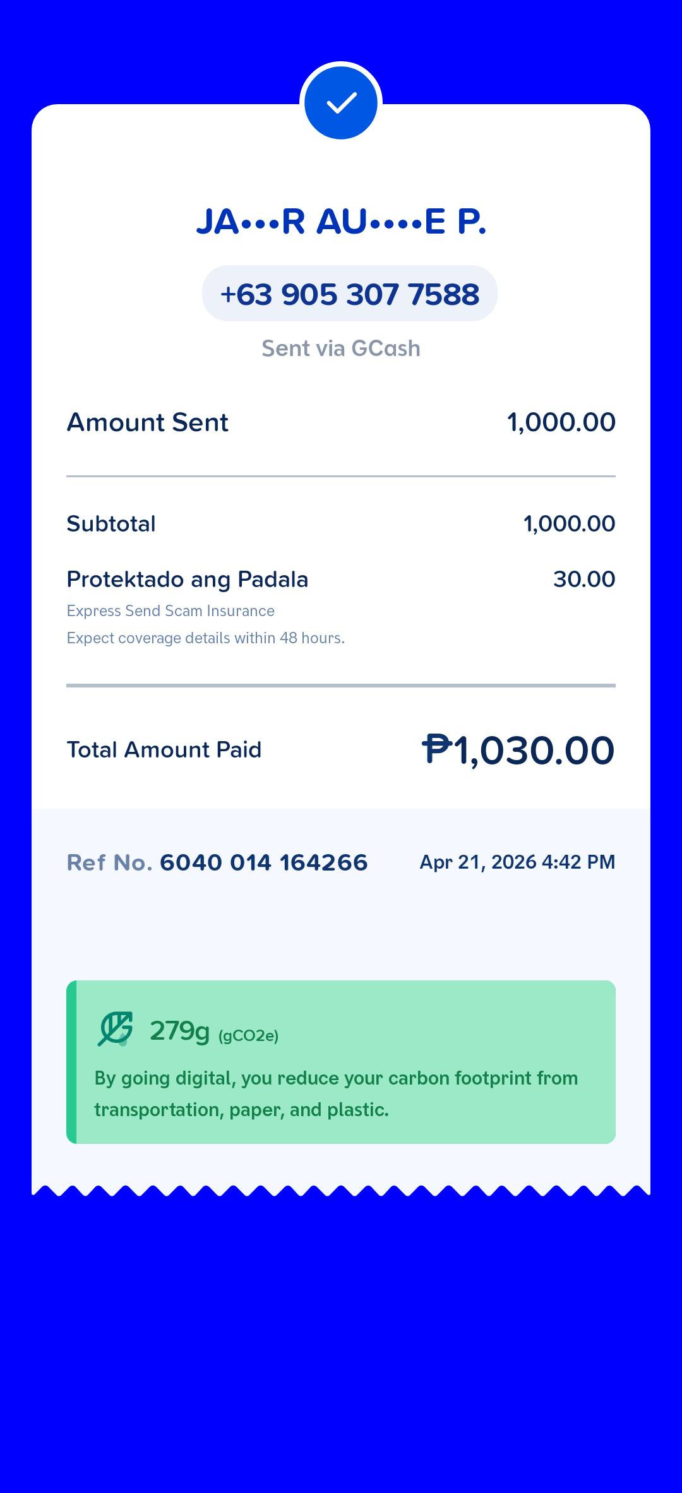This screenshot has width=682, height=1493.
Task: Click the coverage details within 48 hours note
Action: pyautogui.click(x=206, y=638)
